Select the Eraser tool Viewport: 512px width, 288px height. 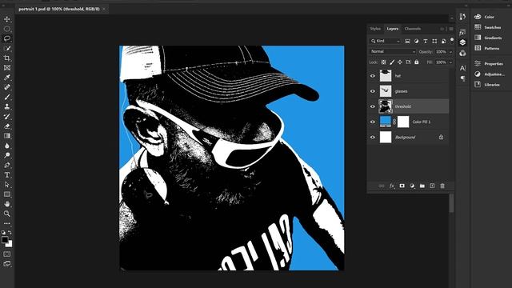7,126
